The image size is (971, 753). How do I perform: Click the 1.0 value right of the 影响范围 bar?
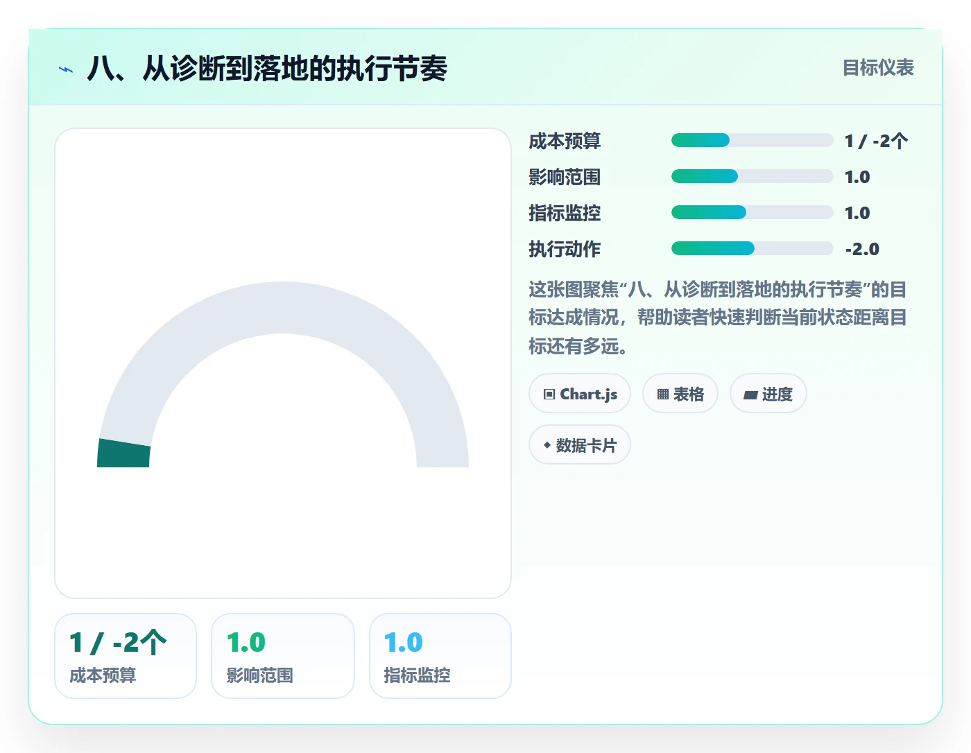point(857,177)
